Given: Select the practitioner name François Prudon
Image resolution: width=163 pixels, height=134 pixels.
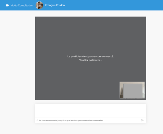Looking at the screenshot, I should (x=55, y=5).
